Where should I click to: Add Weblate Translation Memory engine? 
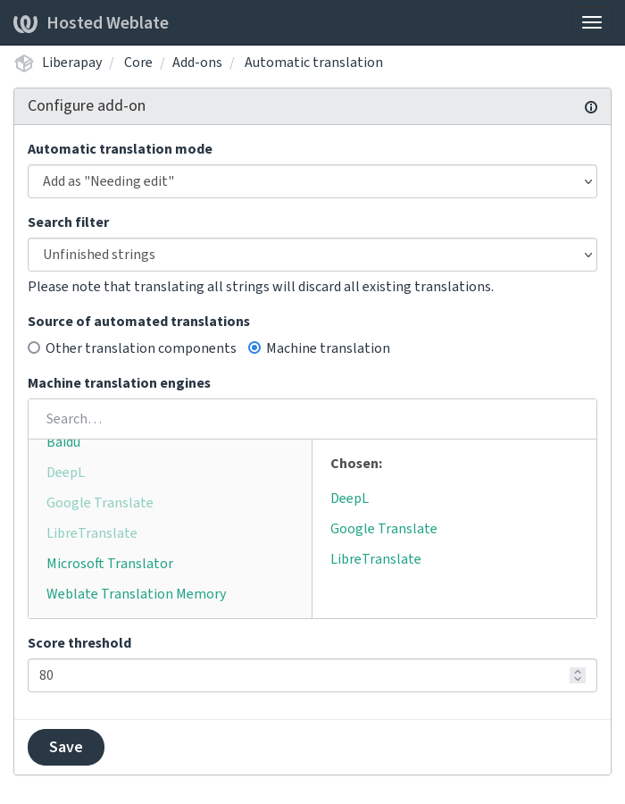pyautogui.click(x=136, y=593)
